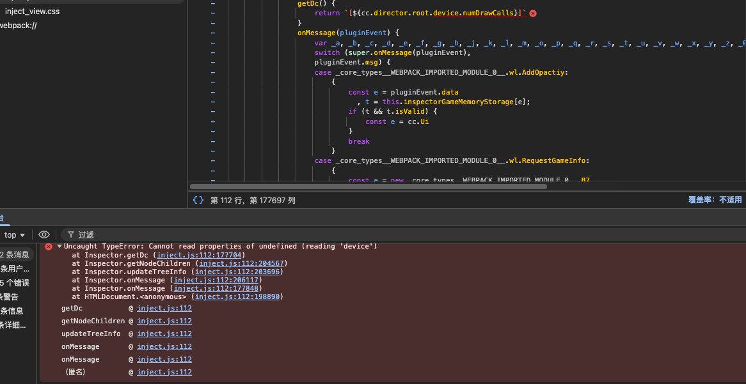This screenshot has height=384, width=746.
Task: Follow inject.js:112 link beside getNodeChildren row
Action: point(164,321)
